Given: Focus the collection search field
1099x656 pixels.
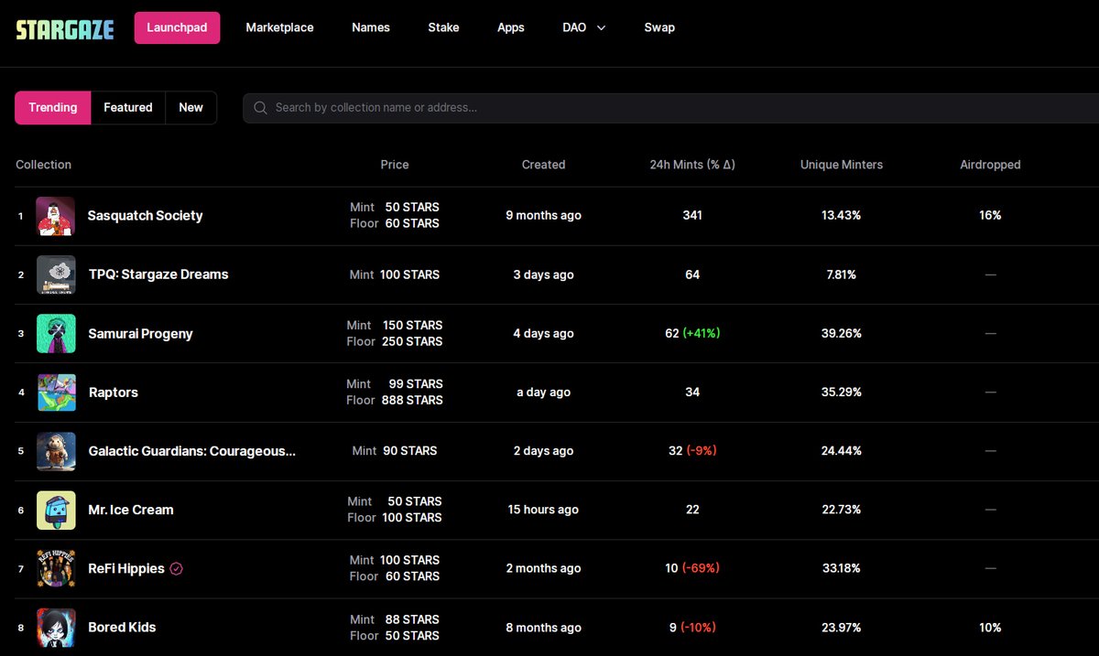Looking at the screenshot, I should click(x=670, y=108).
